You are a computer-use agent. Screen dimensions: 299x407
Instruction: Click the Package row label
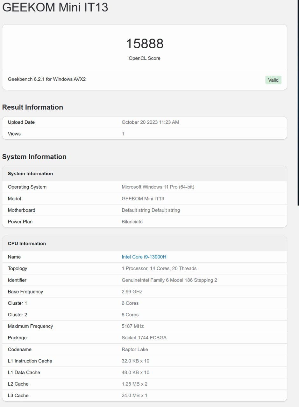pos(17,338)
